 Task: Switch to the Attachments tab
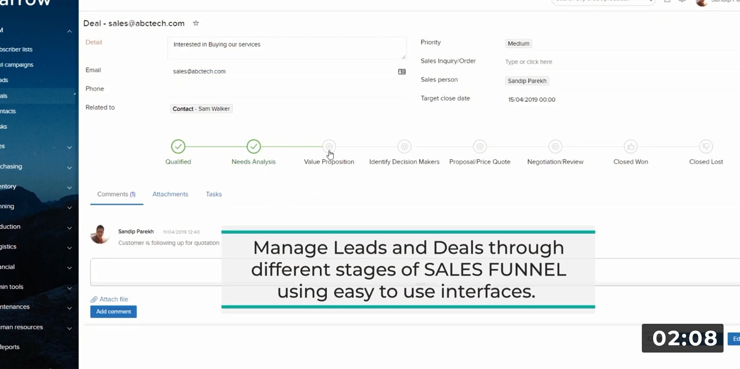(170, 194)
